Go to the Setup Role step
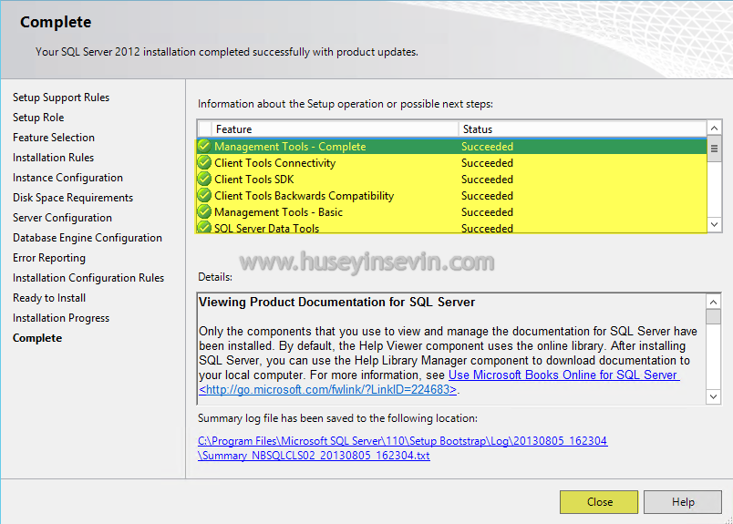The image size is (733, 524). point(38,118)
